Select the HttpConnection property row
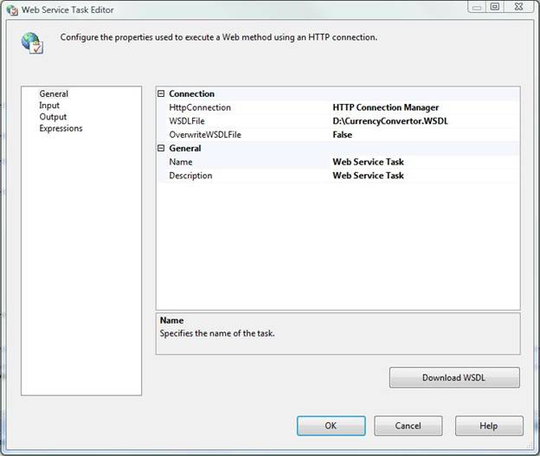Viewport: 540px width, 456px height. pyautogui.click(x=338, y=107)
